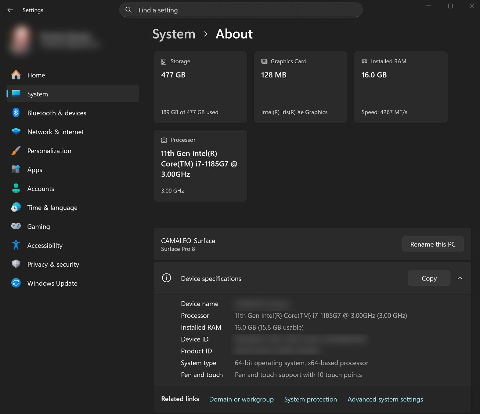
Task: Go back using the arrow icon
Action: point(10,10)
